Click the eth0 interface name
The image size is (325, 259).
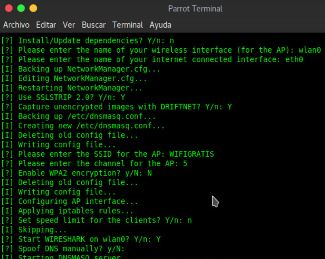(x=294, y=59)
